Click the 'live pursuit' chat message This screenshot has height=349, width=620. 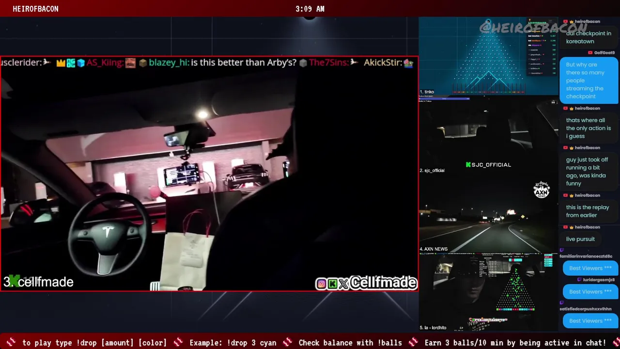[x=580, y=239]
